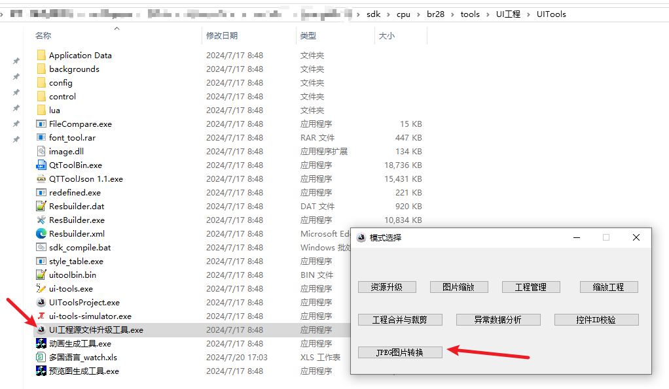Click the 动画生成工具.exe icon
The height and width of the screenshot is (389, 669).
[41, 343]
